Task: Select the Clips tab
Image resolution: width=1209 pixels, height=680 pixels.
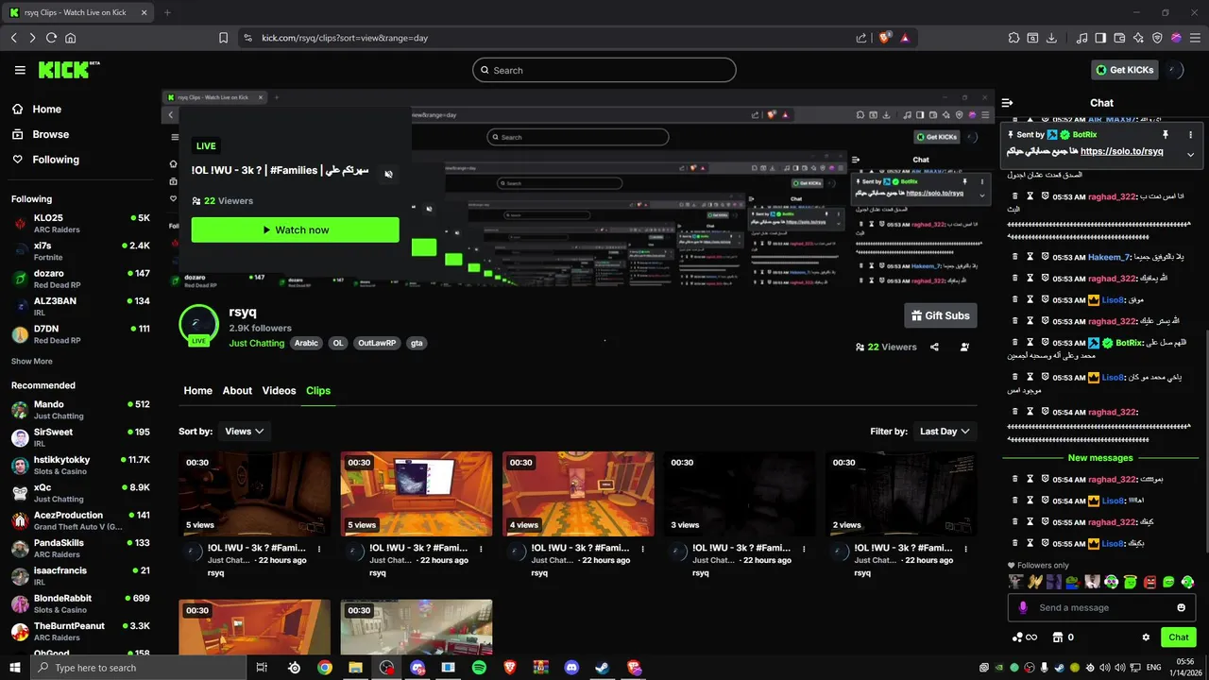Action: click(318, 390)
